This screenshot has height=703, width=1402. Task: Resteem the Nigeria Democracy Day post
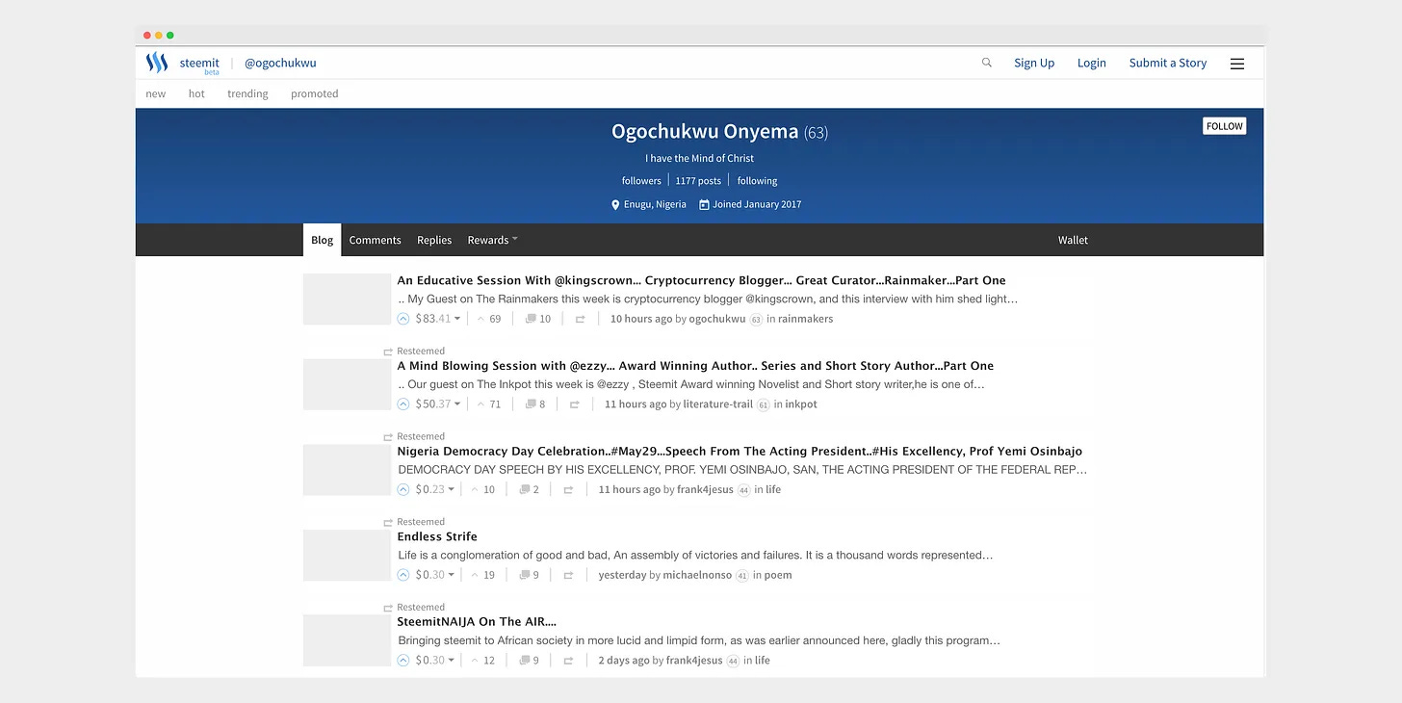pyautogui.click(x=569, y=489)
